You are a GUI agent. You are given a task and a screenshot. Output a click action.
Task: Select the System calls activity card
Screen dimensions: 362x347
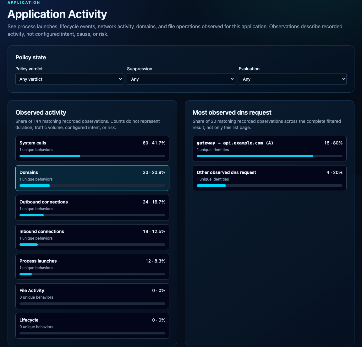[92, 149]
